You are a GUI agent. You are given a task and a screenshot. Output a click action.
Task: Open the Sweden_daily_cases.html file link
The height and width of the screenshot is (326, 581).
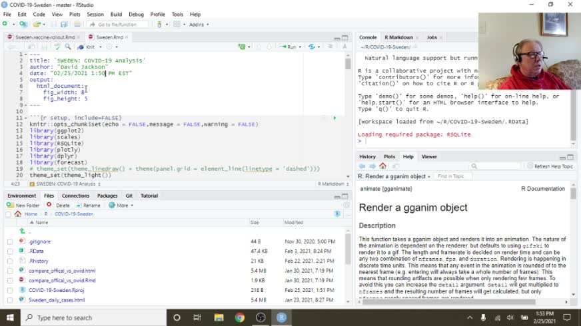pos(57,300)
